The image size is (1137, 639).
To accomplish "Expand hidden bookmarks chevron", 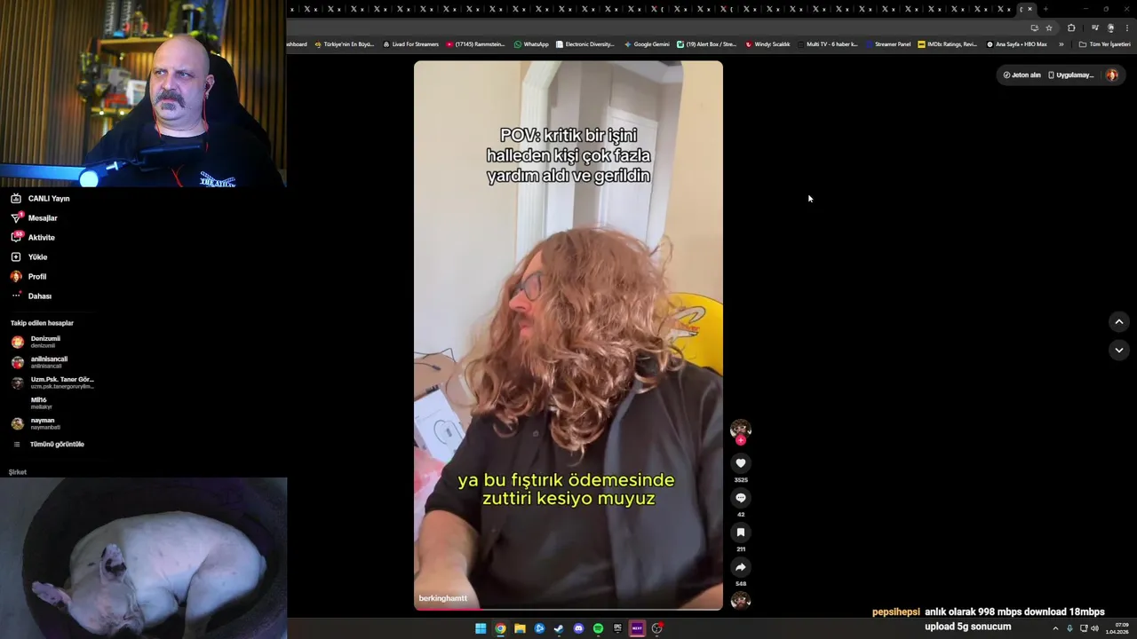I will click(1061, 44).
